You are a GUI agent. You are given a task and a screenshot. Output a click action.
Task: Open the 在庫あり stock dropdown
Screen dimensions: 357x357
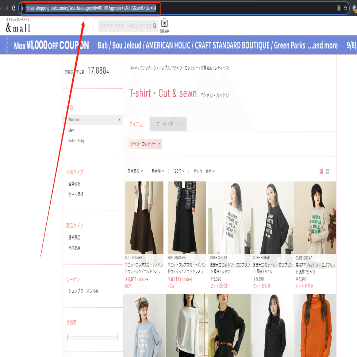tap(135, 171)
